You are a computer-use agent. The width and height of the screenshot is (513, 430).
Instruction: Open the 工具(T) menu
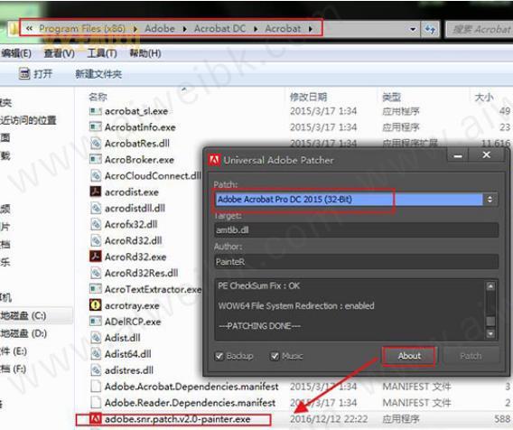click(102, 53)
